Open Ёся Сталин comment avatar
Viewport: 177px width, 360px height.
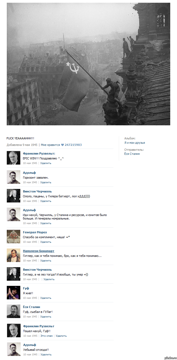(x=14, y=311)
